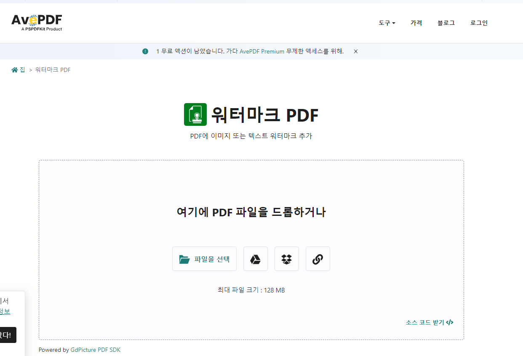This screenshot has height=356, width=523.
Task: Click the subtitle PDF에 이미지 또는 텍스트 워터마크 추가
Action: pyautogui.click(x=251, y=136)
